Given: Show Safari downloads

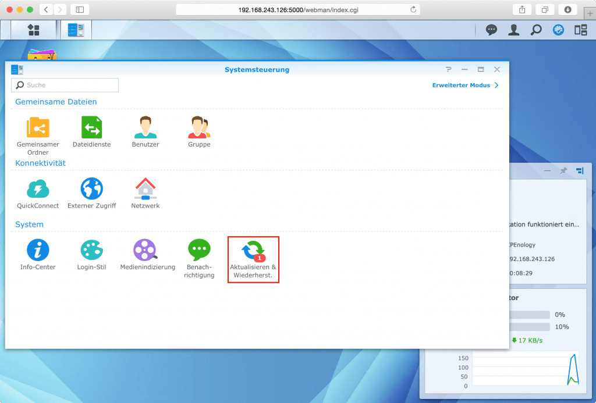Looking at the screenshot, I should pyautogui.click(x=568, y=9).
